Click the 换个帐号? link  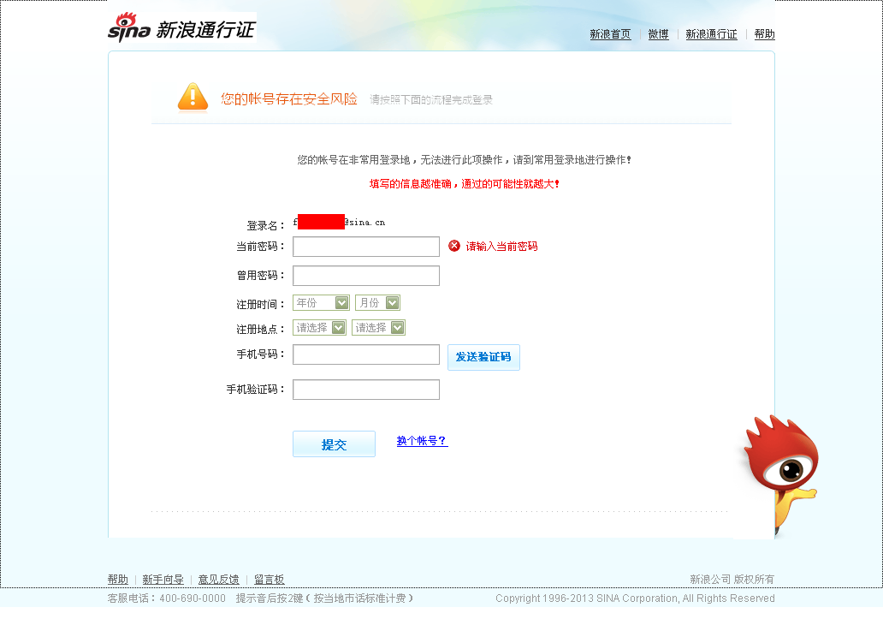tap(423, 441)
